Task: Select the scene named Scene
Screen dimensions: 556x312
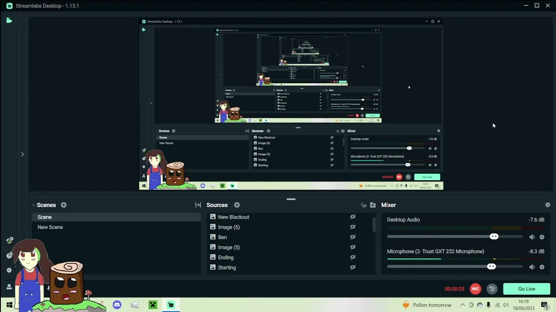Action: 116,217
